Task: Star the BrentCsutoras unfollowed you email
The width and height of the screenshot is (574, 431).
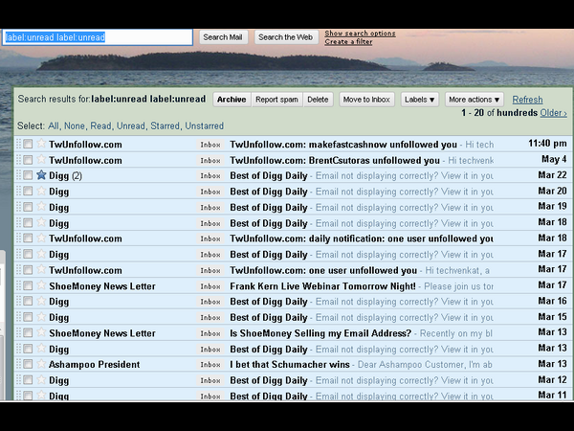Action: click(41, 160)
